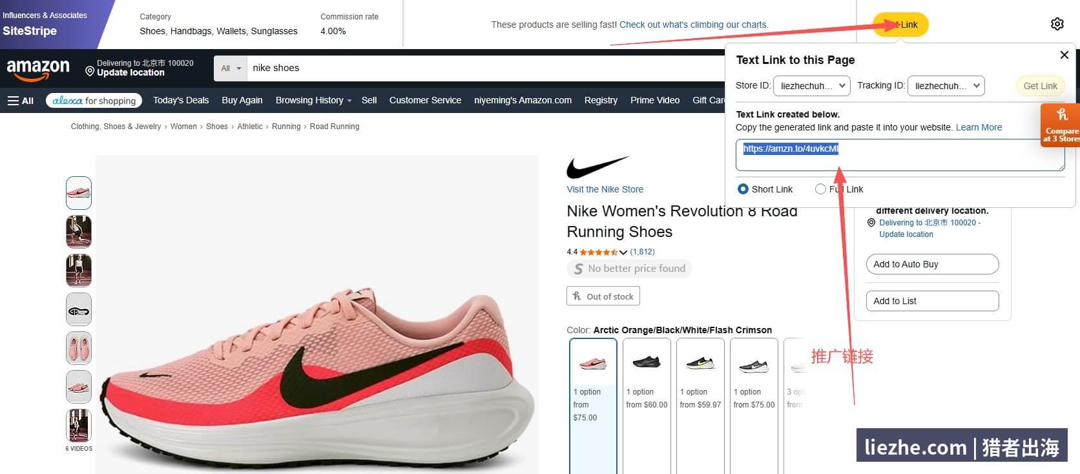Click the Athletic breadcrumb
The image size is (1080, 474).
[250, 127]
